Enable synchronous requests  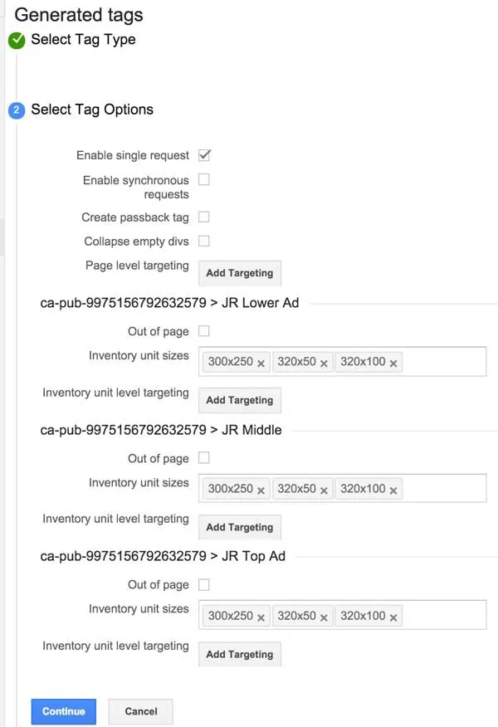[203, 179]
